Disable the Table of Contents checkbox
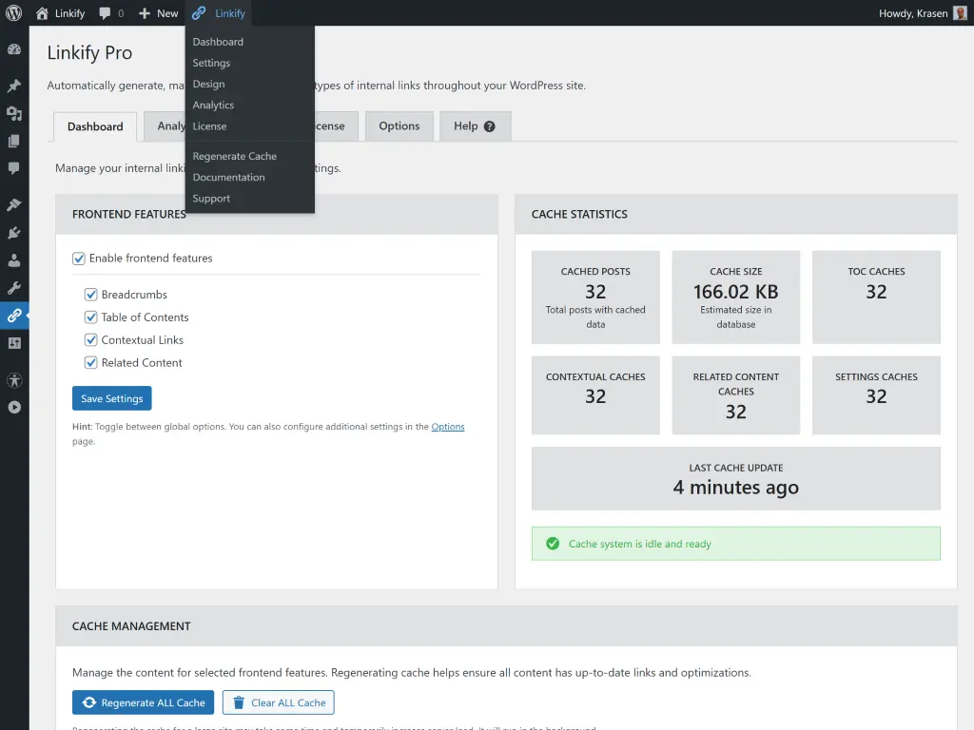The height and width of the screenshot is (730, 974). click(90, 317)
